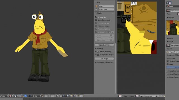The height and width of the screenshot is (100, 179).
Task: Click the Add Image button
Action: pos(104,59)
